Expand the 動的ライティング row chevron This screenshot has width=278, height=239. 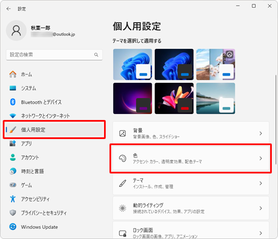[261, 208]
